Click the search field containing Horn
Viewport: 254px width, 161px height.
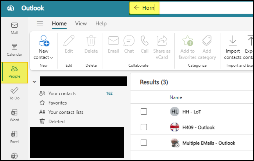(191, 8)
